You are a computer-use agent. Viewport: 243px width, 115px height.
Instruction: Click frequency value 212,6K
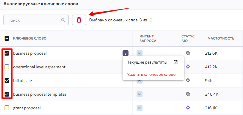[x=211, y=53]
